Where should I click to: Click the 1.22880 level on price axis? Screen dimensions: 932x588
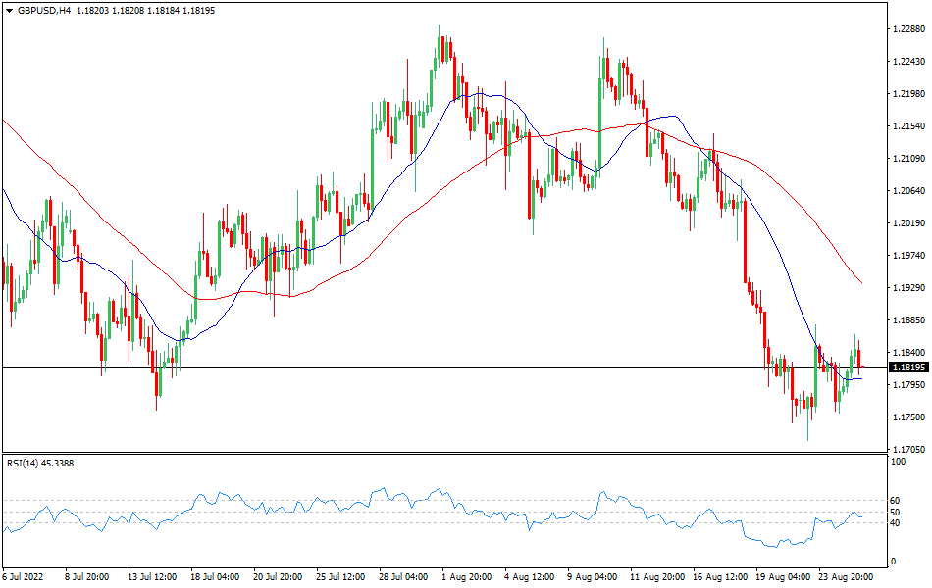(908, 29)
